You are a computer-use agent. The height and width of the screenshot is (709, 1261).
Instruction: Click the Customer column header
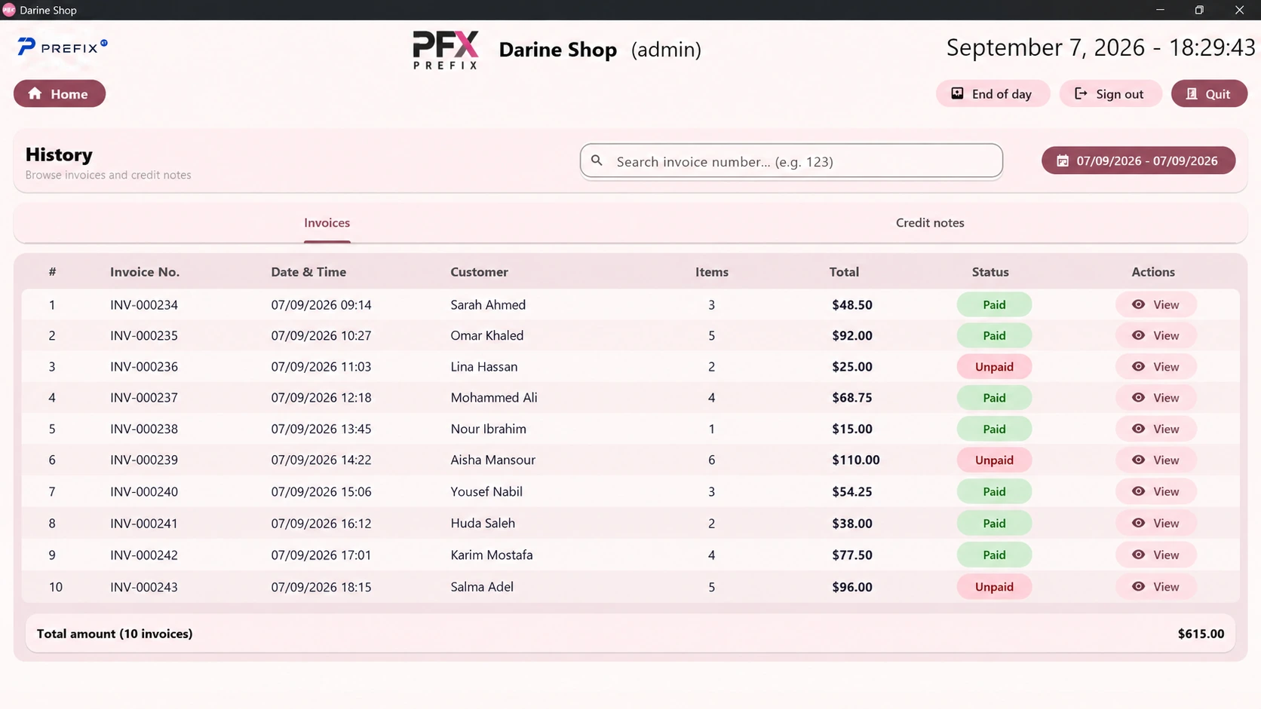point(479,272)
